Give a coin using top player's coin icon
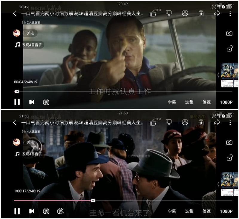The height and width of the screenshot is (219, 239). click(x=185, y=13)
